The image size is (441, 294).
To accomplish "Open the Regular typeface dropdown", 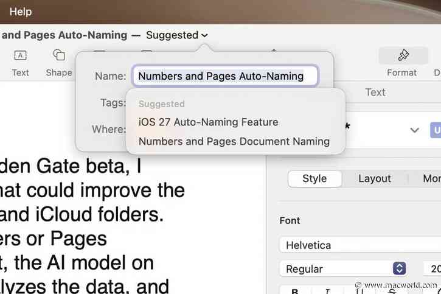I will (343, 268).
